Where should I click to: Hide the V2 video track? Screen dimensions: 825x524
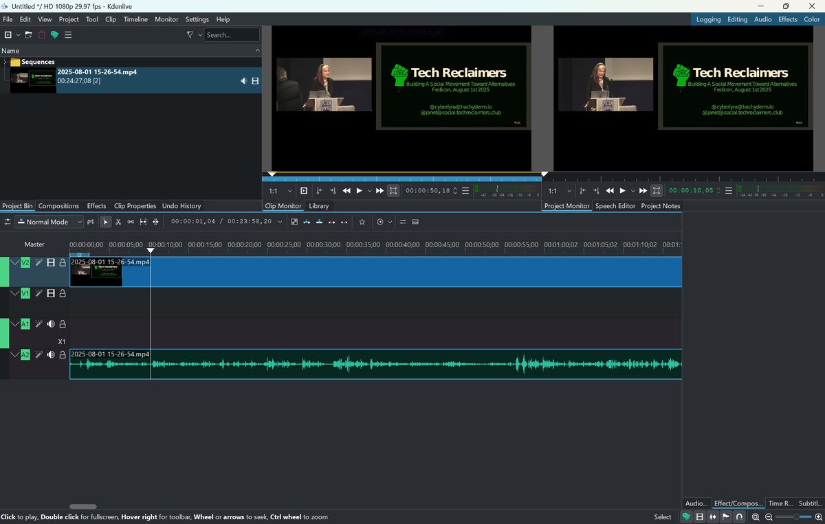[51, 262]
